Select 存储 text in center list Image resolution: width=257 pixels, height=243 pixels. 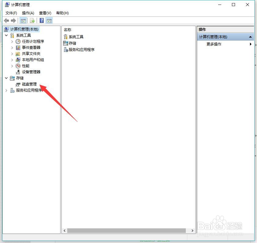pyautogui.click(x=72, y=43)
